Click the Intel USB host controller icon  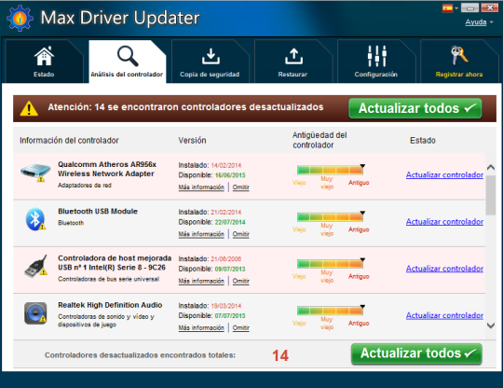pyautogui.click(x=36, y=266)
